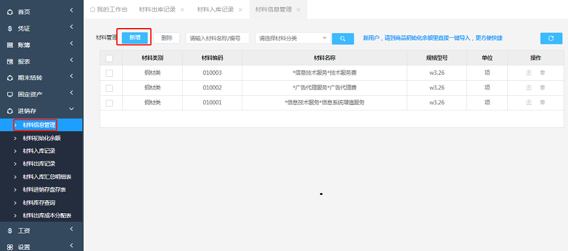Edit icon for material 010003 row
Screen dimensions: 568x251
[529, 73]
